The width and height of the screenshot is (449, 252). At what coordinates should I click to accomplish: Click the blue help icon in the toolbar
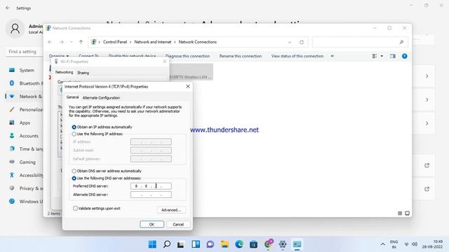tap(404, 56)
